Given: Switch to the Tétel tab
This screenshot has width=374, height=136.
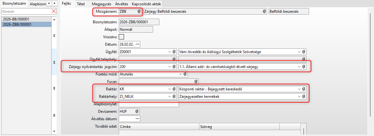Looking at the screenshot, I should click(x=81, y=4).
